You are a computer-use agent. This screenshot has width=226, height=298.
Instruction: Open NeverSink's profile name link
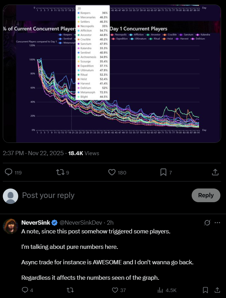coord(36,223)
